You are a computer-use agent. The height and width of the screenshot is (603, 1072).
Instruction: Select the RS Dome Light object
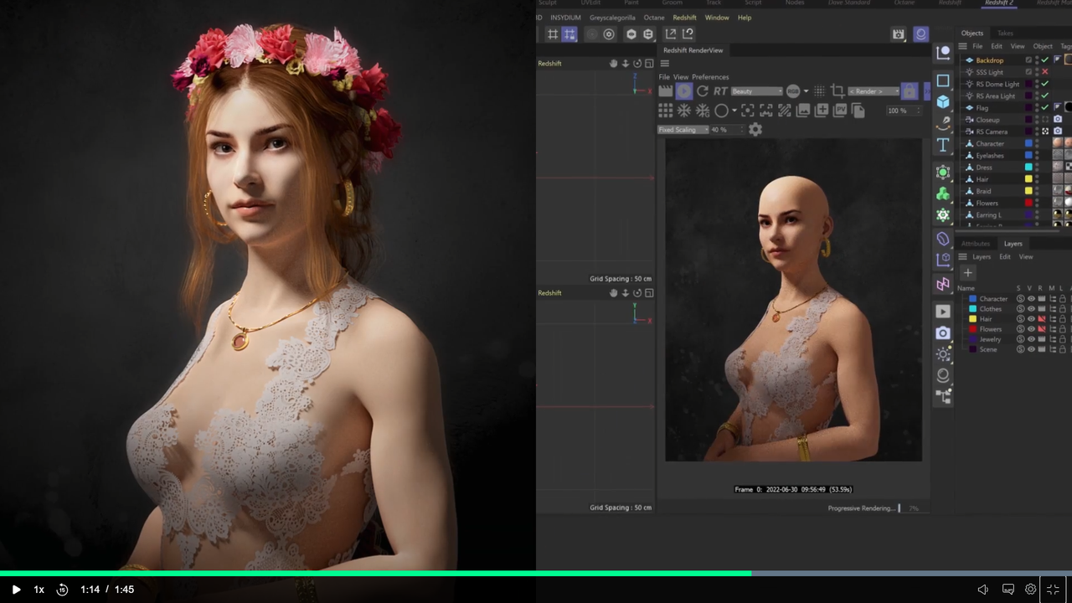(997, 85)
